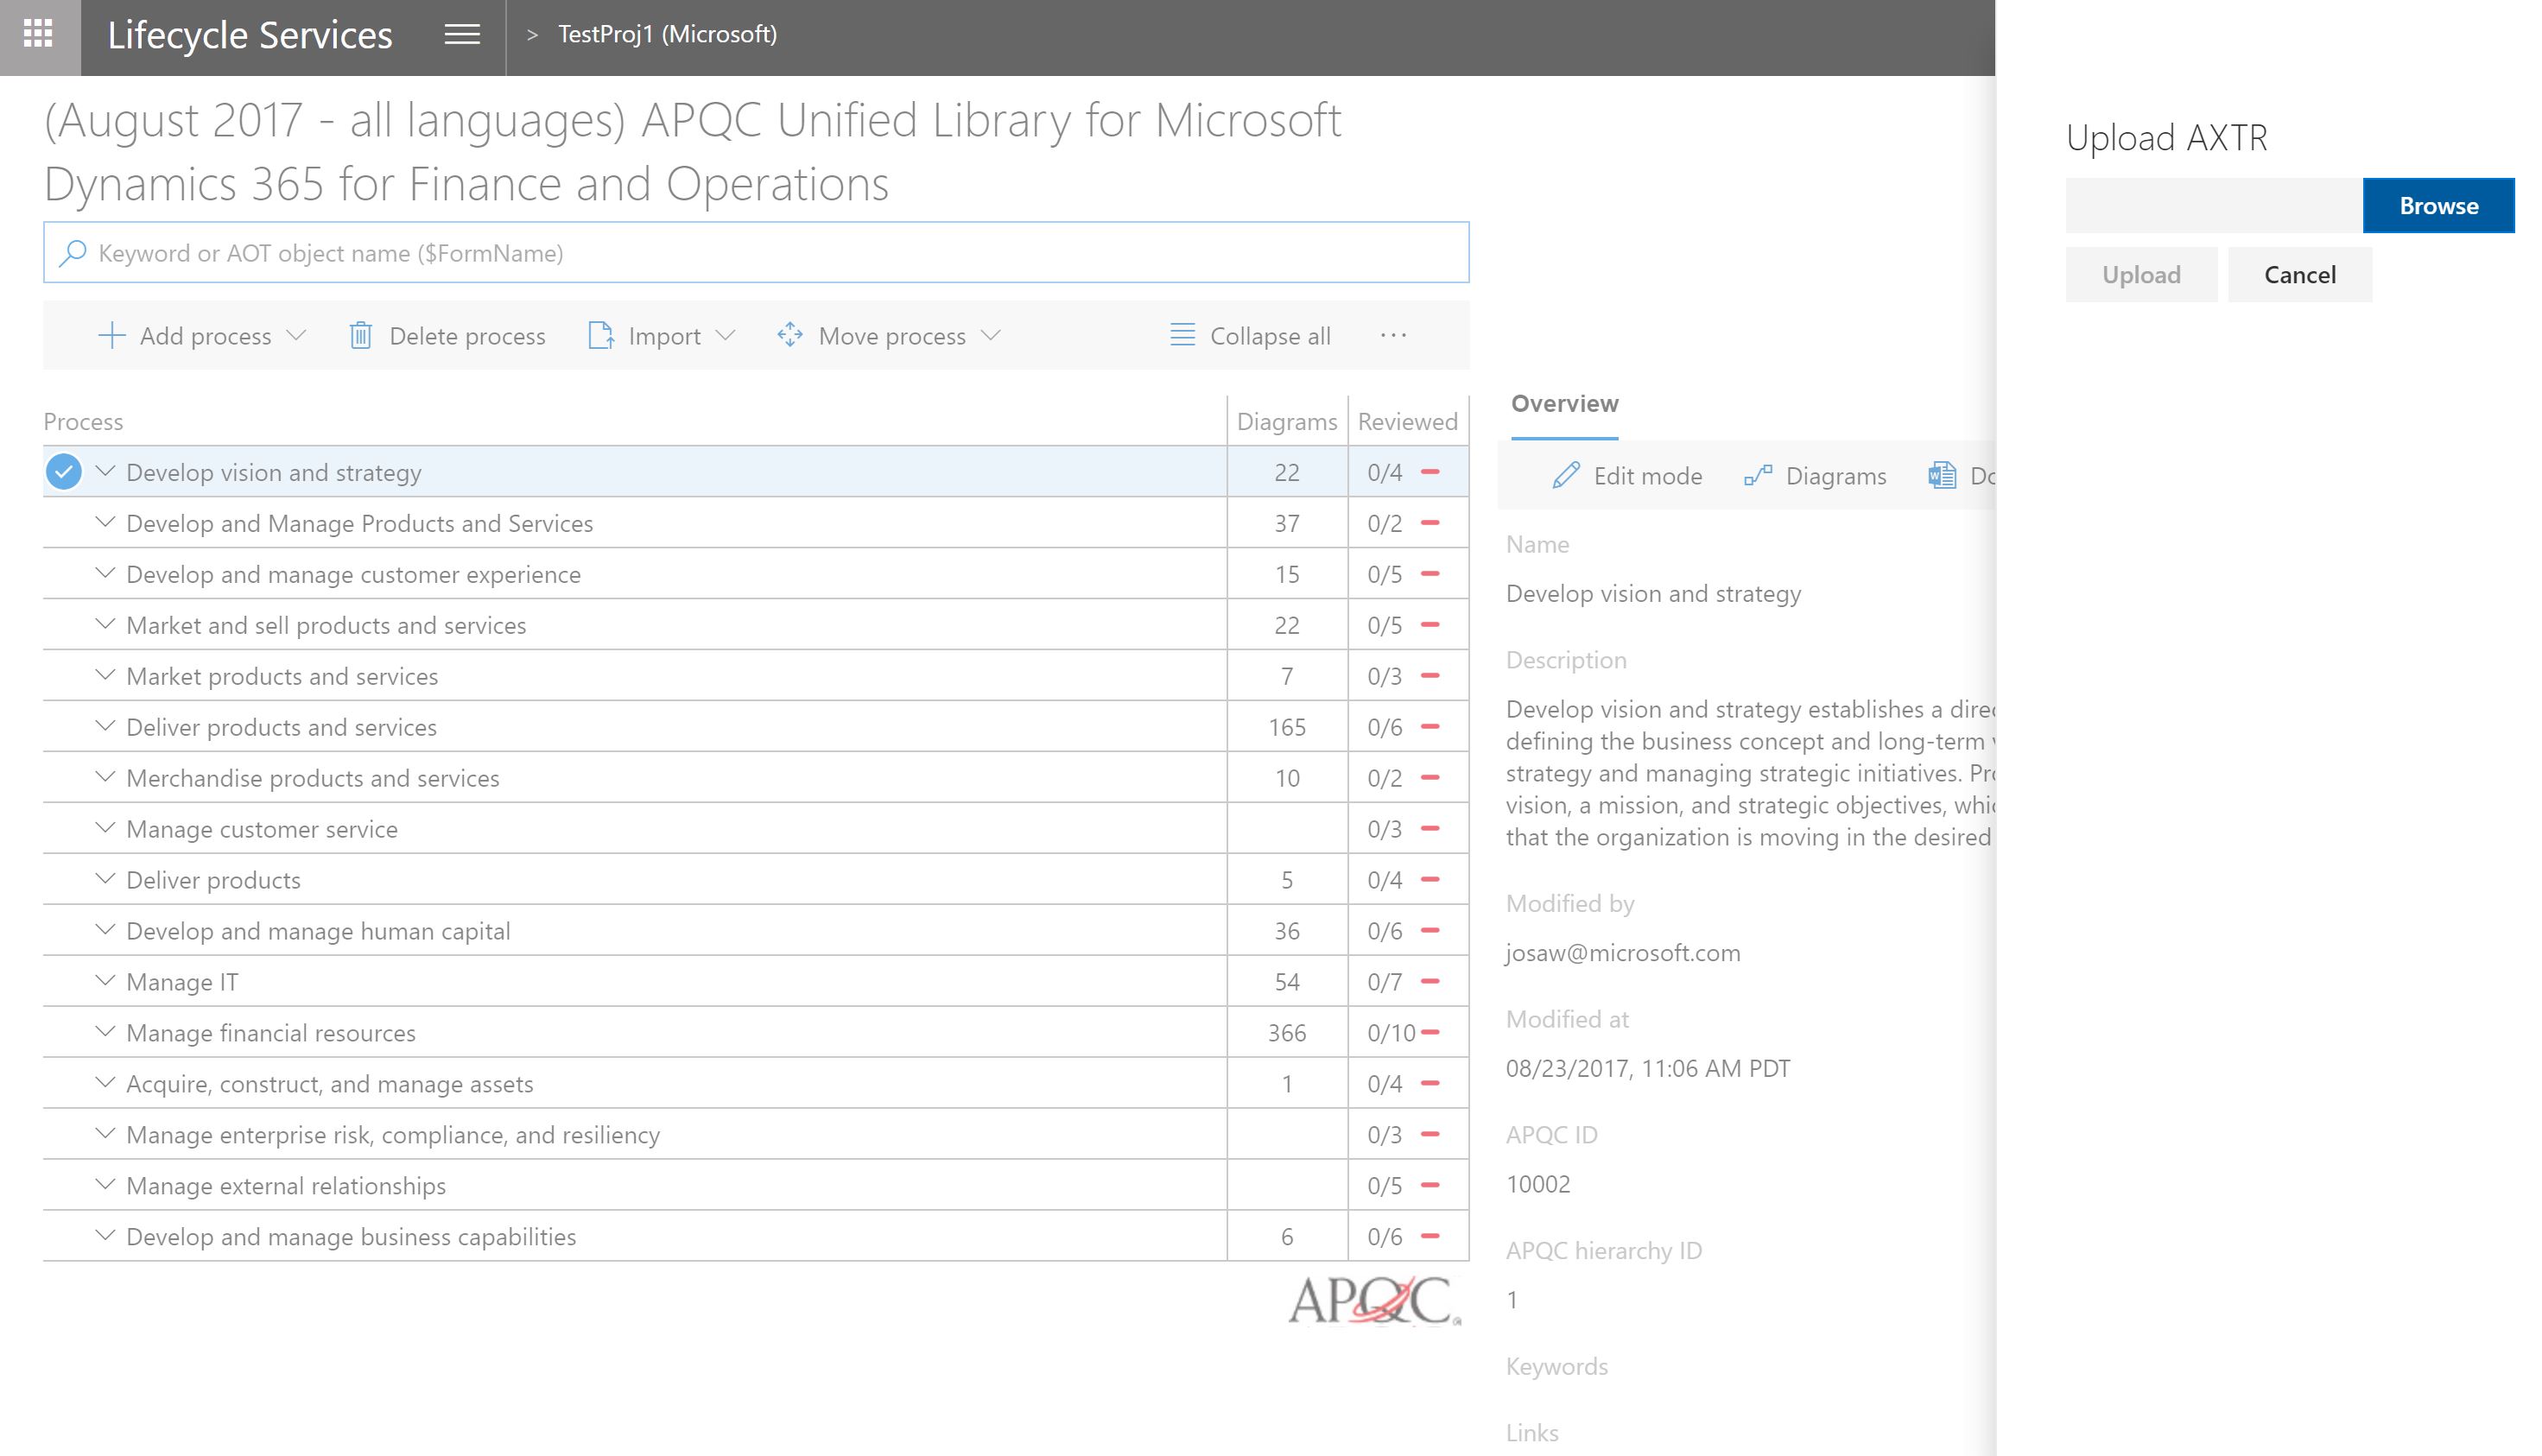Open the Lifecycle Services hamburger menu
This screenshot has height=1456, width=2542.
(461, 35)
